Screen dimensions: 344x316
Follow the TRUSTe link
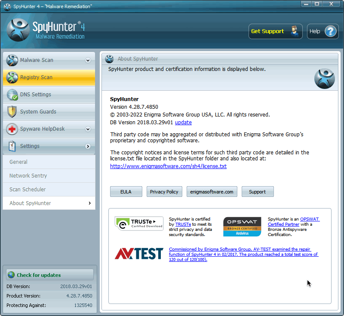point(183,224)
